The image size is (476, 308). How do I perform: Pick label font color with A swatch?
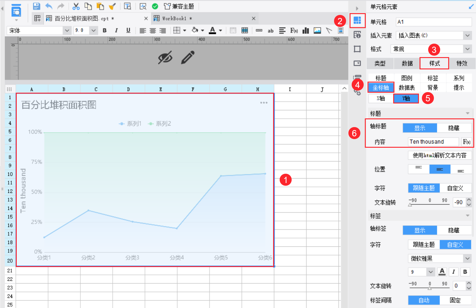pos(442,272)
